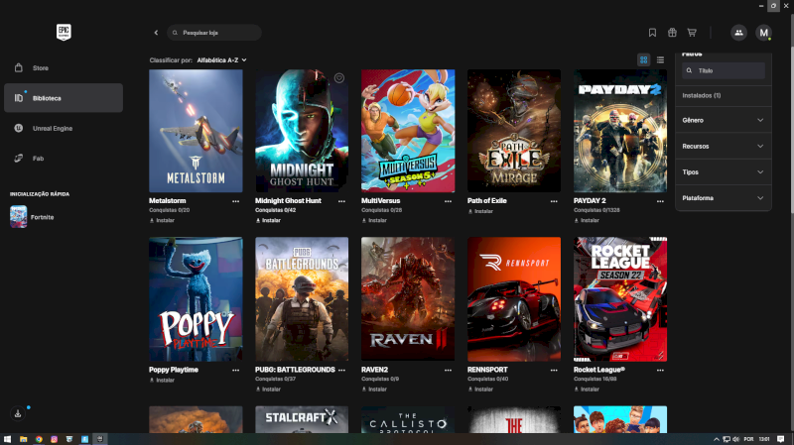Click the Título filter search field

click(x=724, y=70)
